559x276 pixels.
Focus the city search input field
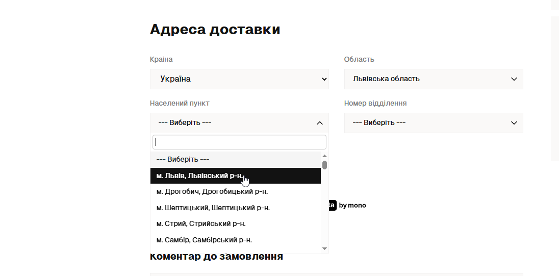(x=239, y=142)
